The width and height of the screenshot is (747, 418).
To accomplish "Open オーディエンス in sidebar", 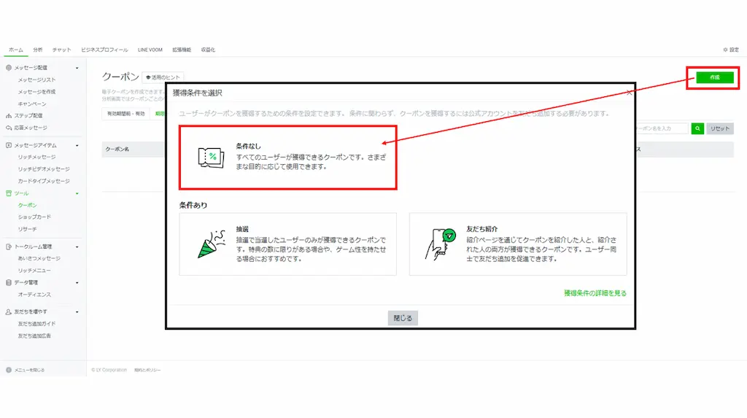I will click(34, 295).
